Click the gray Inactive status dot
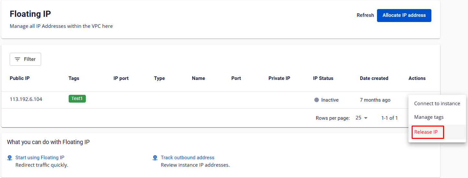The height and width of the screenshot is (178, 468). coord(316,100)
